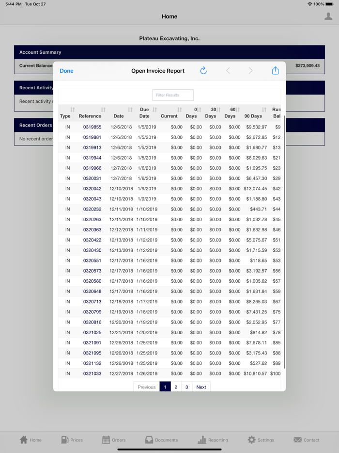Open invoice 0320043
The image size is (339, 453).
(x=92, y=199)
